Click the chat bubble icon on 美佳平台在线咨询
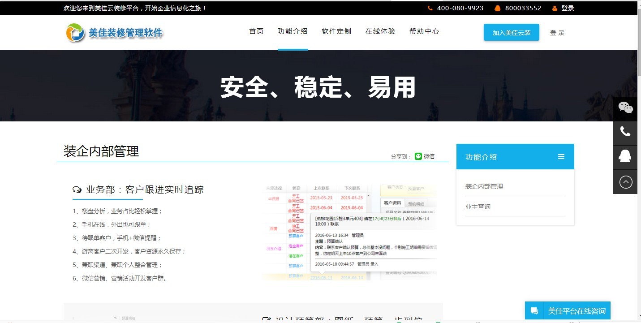The height and width of the screenshot is (323, 641). pos(534,310)
